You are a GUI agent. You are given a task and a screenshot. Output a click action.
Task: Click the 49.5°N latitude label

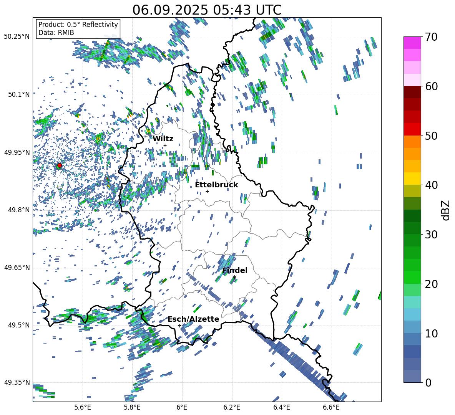click(x=19, y=325)
